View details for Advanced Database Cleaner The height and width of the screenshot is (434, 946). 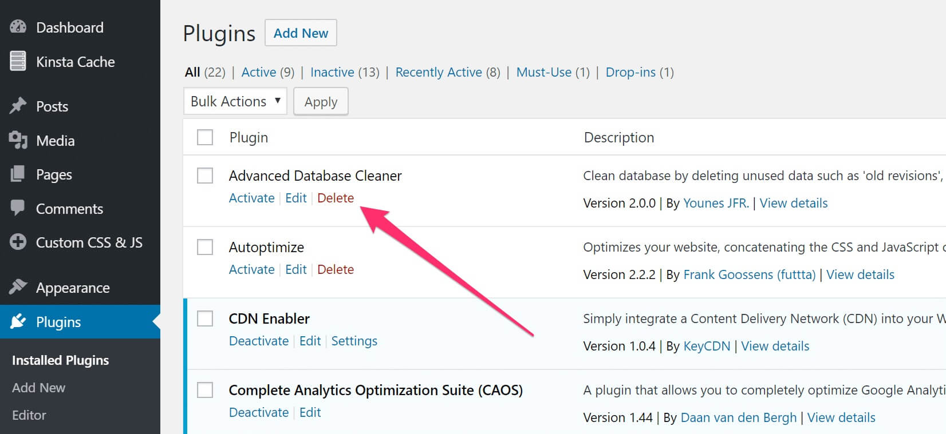pos(794,203)
